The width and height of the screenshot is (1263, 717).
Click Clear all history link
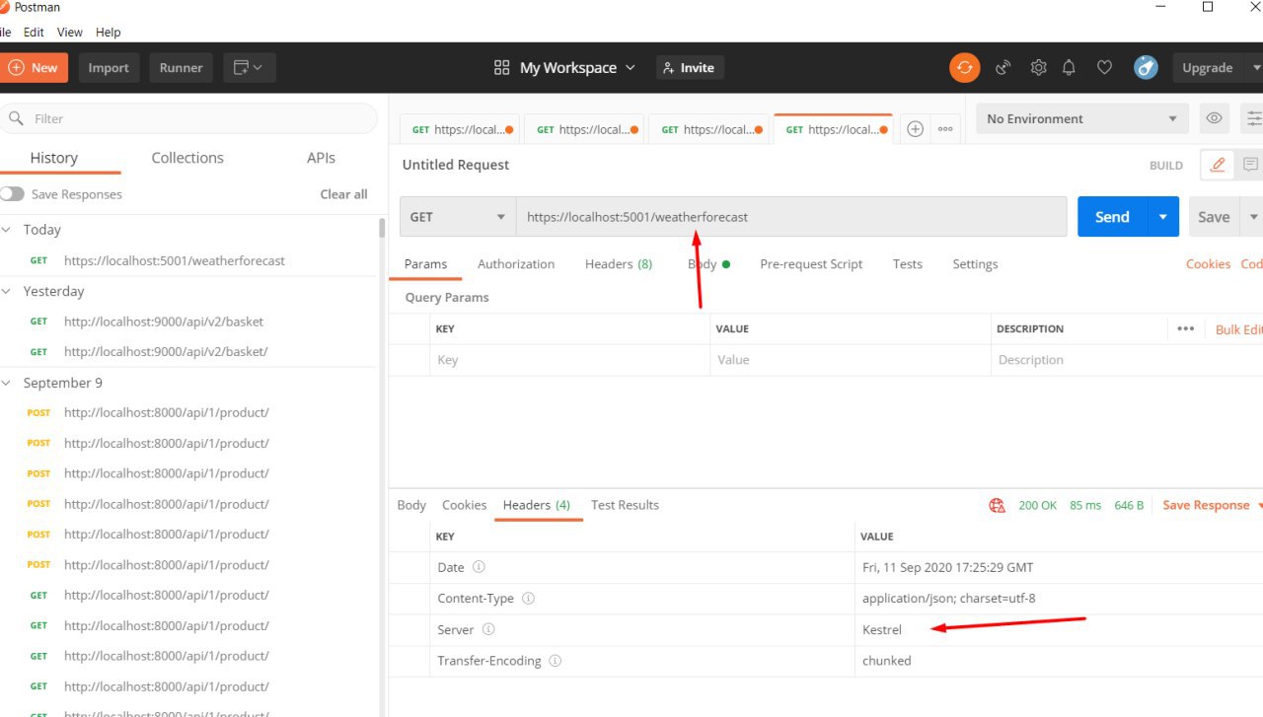click(343, 194)
